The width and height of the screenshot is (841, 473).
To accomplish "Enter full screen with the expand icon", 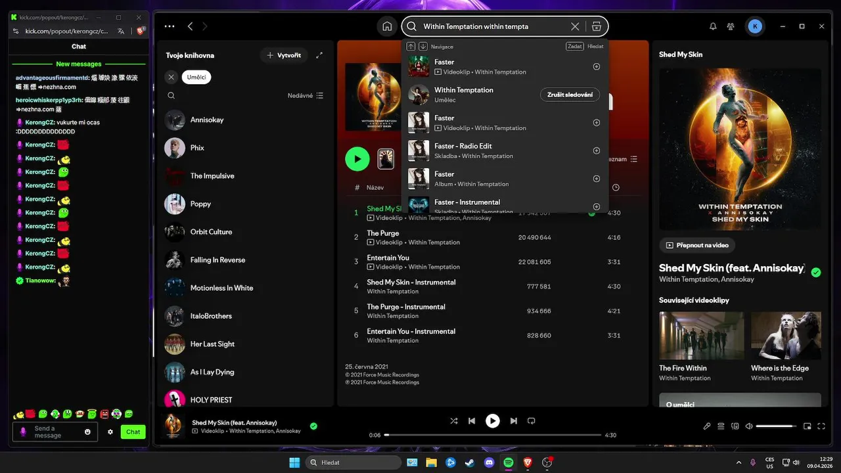I will point(821,426).
